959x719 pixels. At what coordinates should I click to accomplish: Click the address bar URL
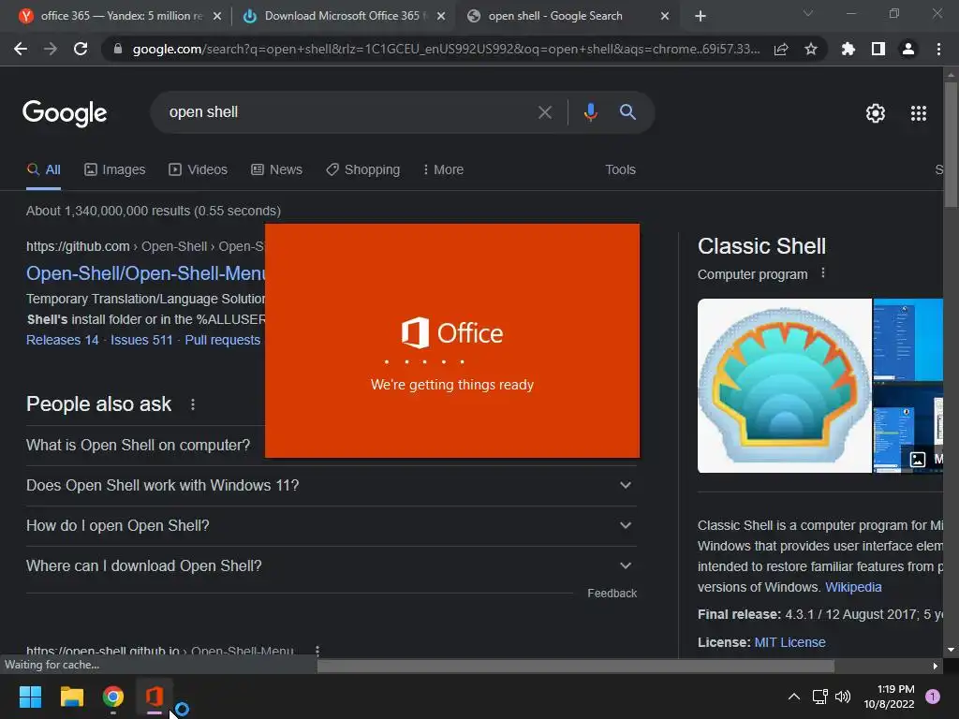[x=447, y=49]
